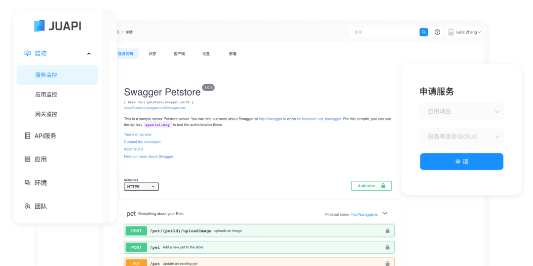533x266 pixels.
Task: Click the 1.0.5 version badge
Action: pyautogui.click(x=208, y=88)
